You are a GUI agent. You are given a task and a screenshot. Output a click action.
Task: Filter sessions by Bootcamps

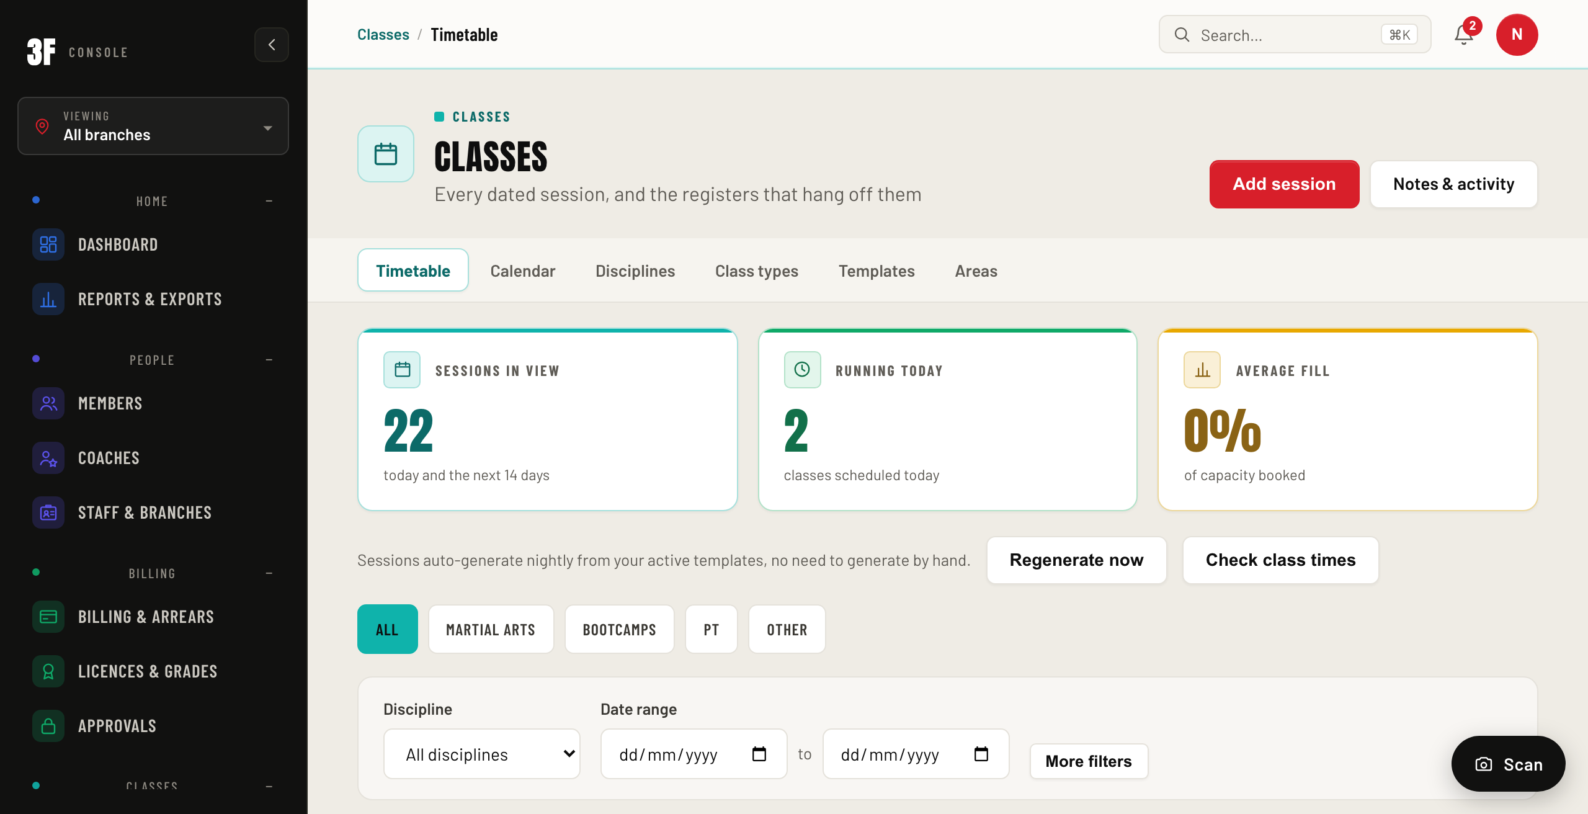click(x=619, y=629)
